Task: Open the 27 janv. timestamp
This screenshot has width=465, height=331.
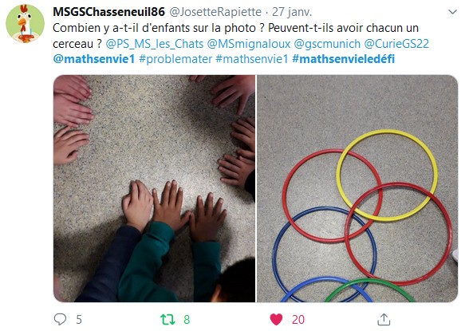Action: click(292, 12)
